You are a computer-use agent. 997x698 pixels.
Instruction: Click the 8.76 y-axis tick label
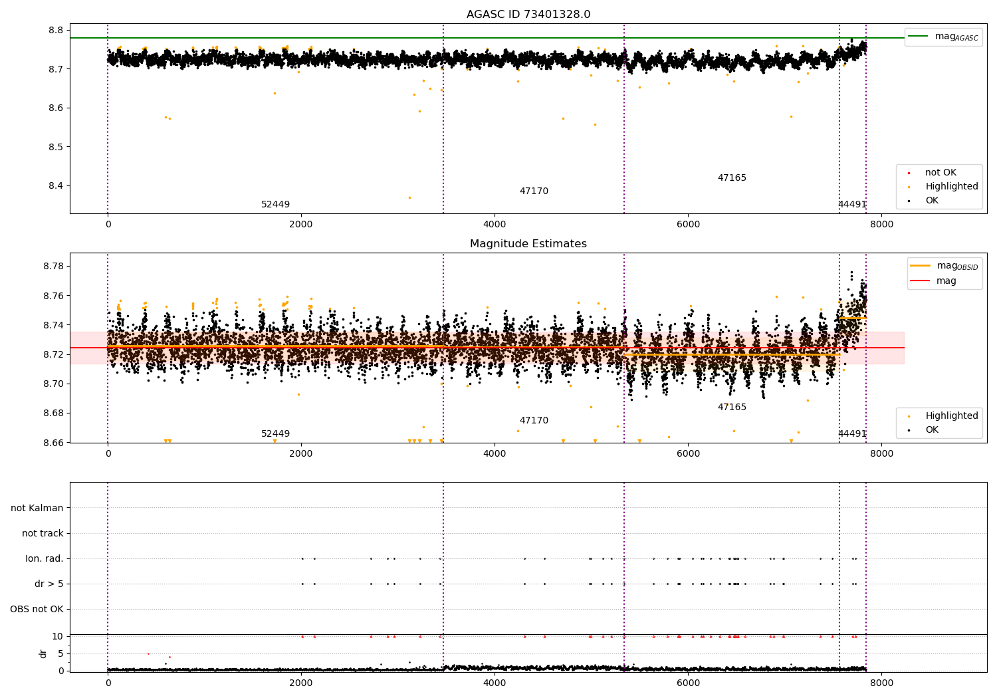tap(53, 296)
